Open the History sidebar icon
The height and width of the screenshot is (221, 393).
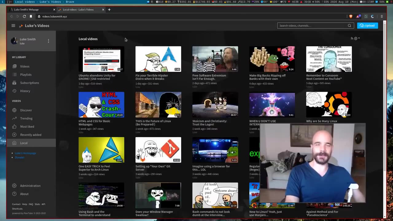[x=14, y=91]
